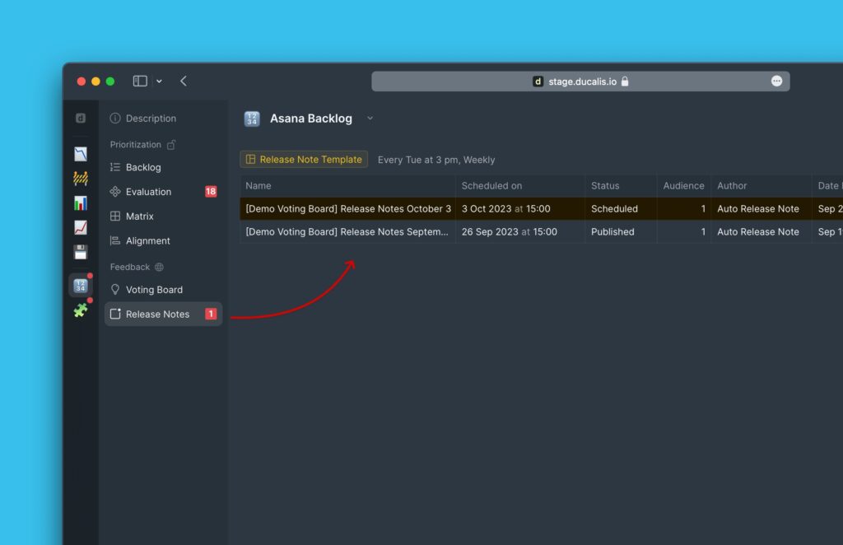Open the chart-decreasing board icon in left rail
The width and height of the screenshot is (843, 545).
81,154
